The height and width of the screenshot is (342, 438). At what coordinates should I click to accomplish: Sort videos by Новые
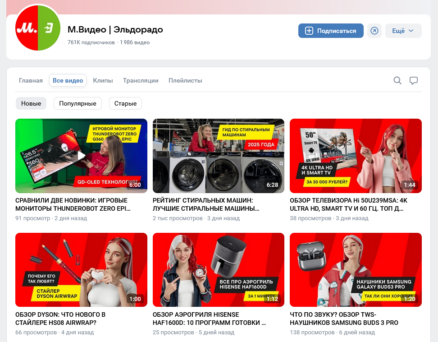pos(31,103)
